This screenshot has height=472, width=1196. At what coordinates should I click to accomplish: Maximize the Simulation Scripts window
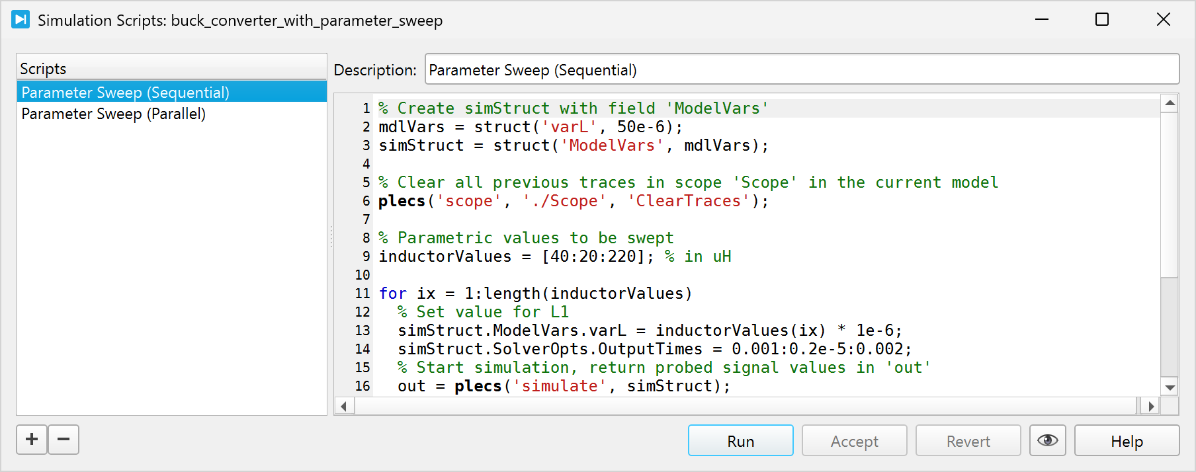1101,20
